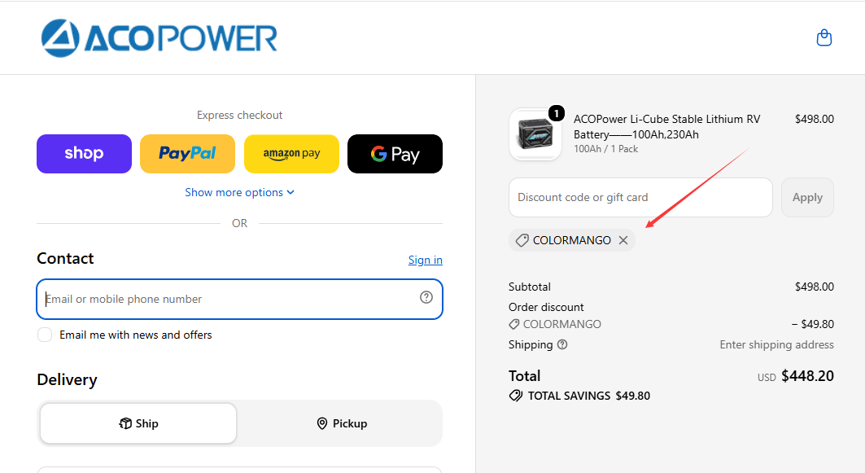This screenshot has height=473, width=865.
Task: Click the Enter shipping address text
Action: pos(777,344)
